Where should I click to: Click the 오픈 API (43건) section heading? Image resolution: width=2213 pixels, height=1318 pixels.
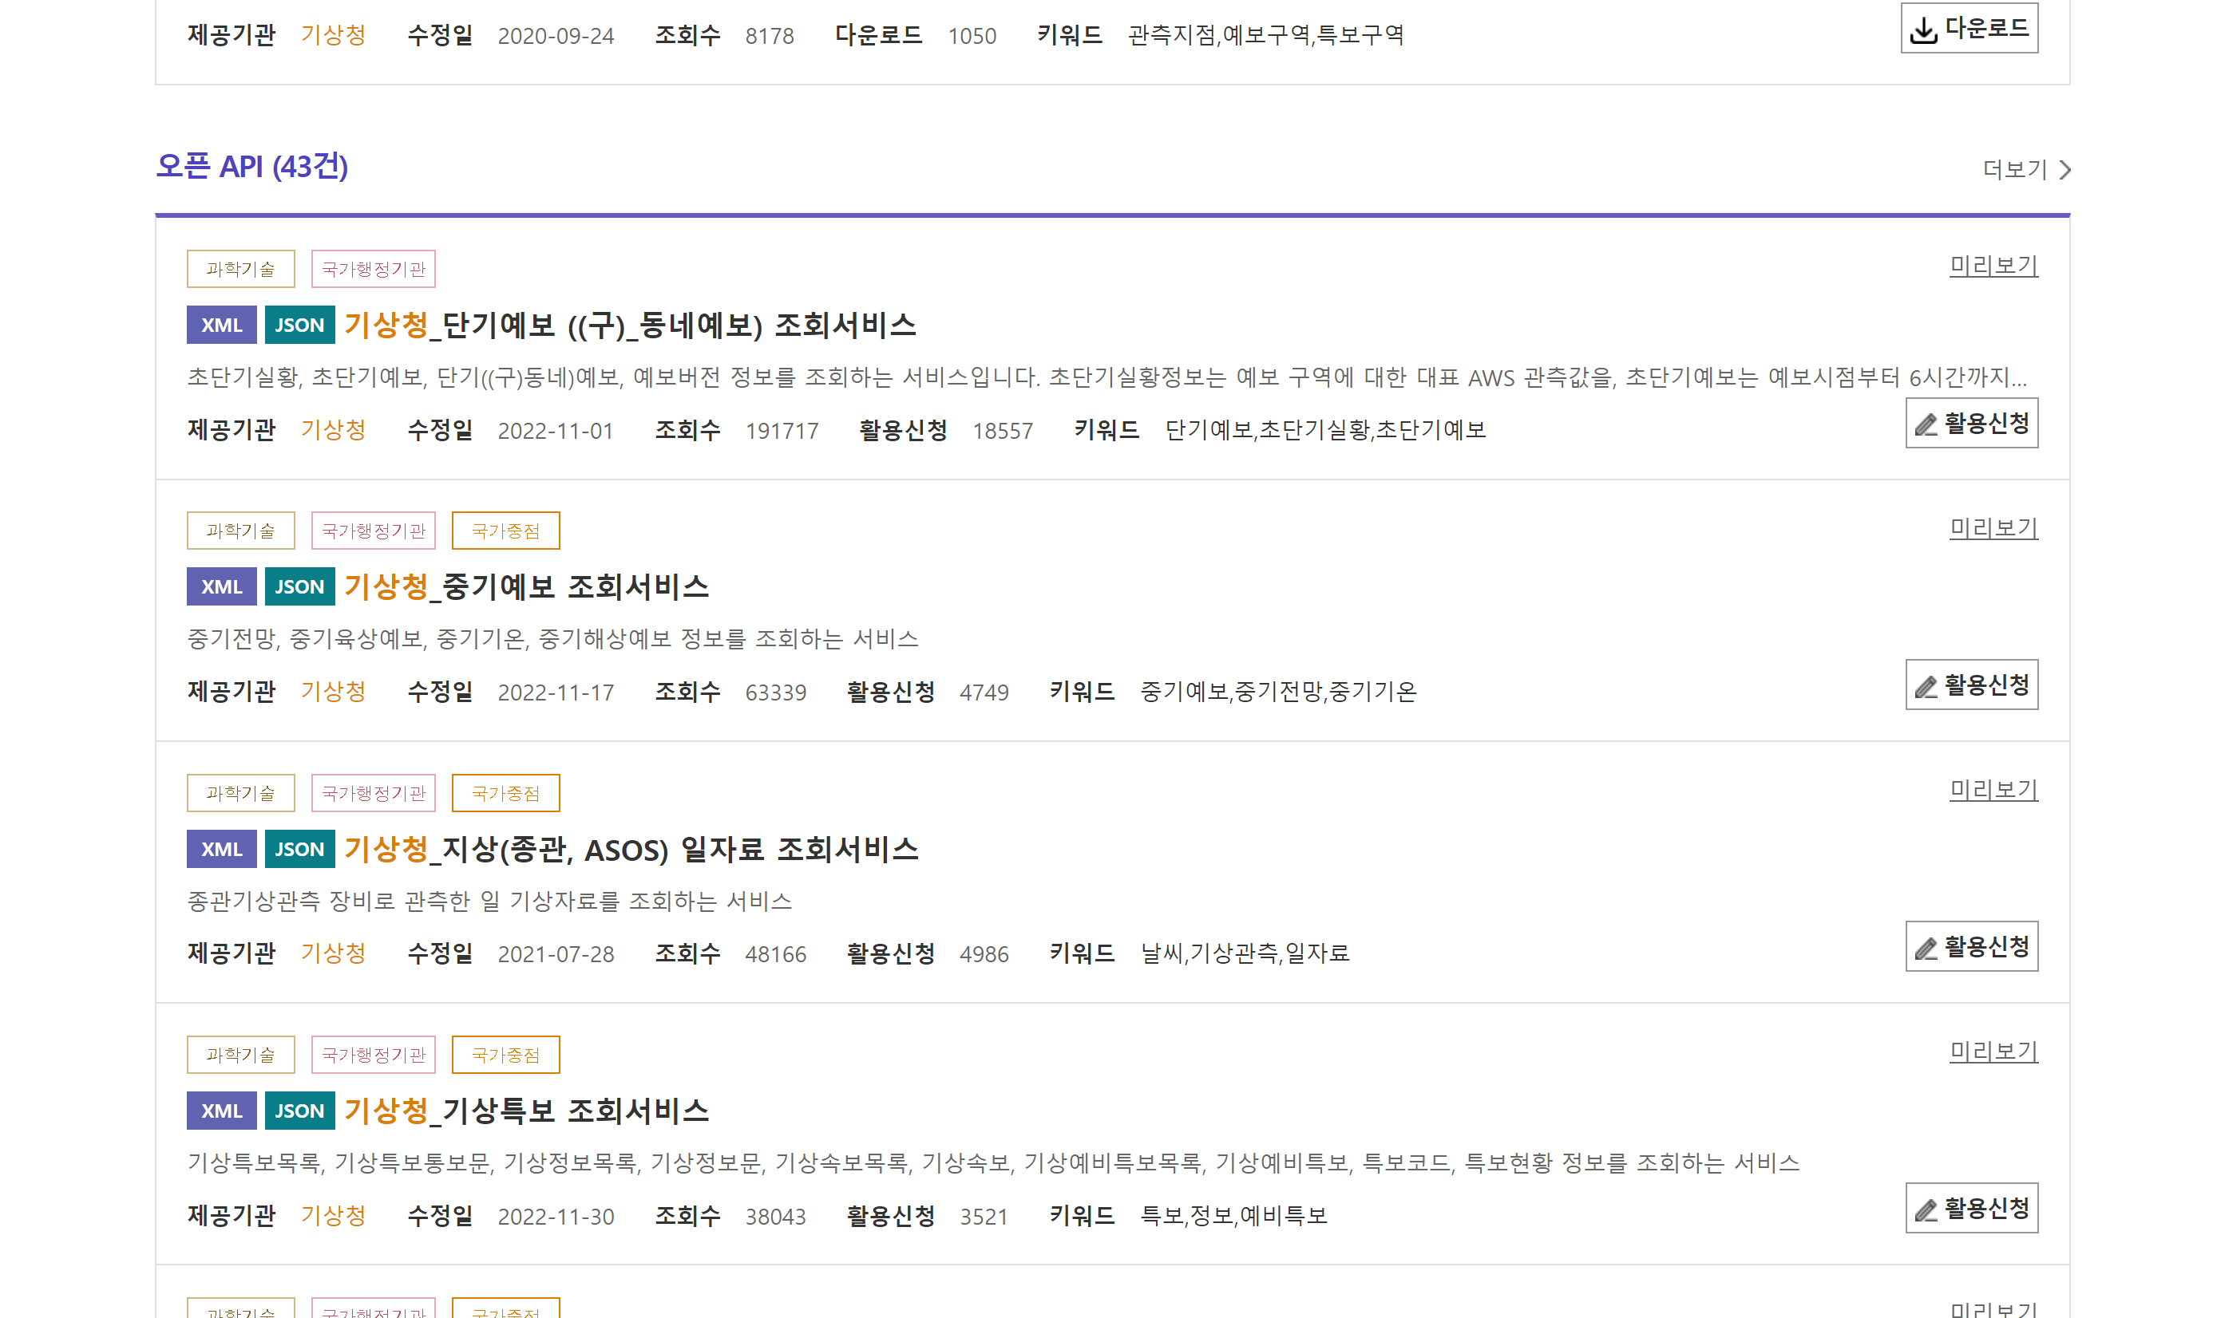pos(251,166)
